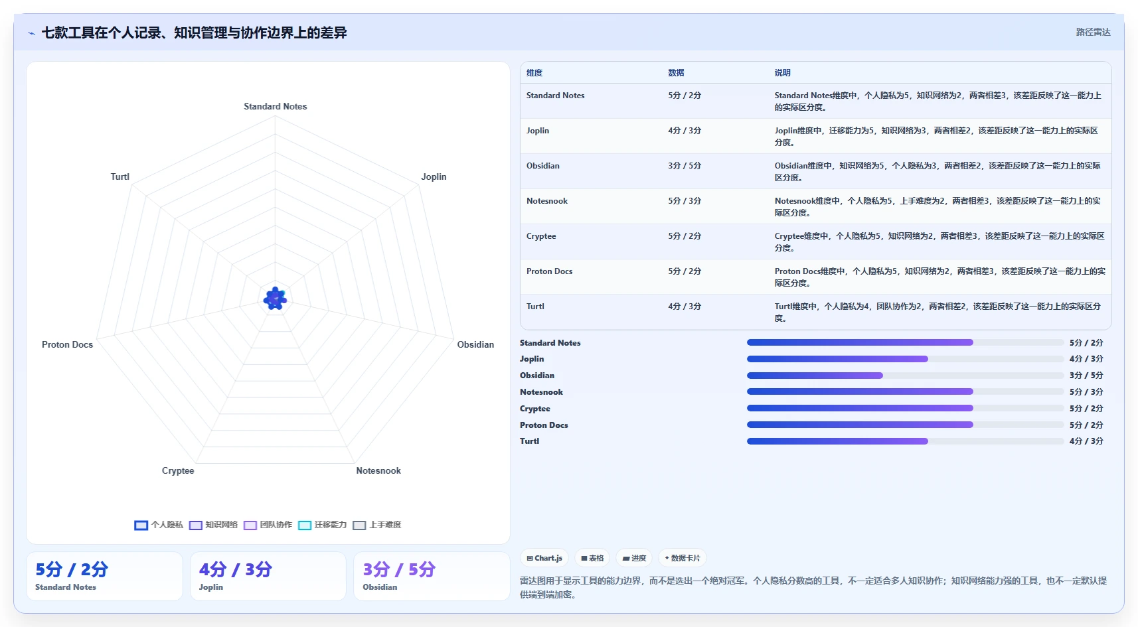Open the Obsidian 3分 / 5分 card

[x=432, y=577]
